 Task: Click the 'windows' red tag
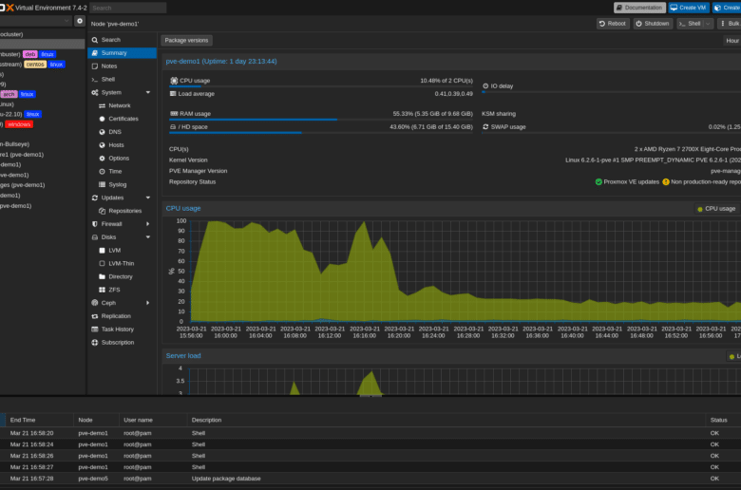pos(19,124)
